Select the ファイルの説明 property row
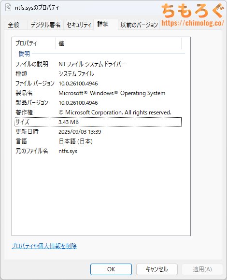The width and height of the screenshot is (227, 280). [98, 64]
